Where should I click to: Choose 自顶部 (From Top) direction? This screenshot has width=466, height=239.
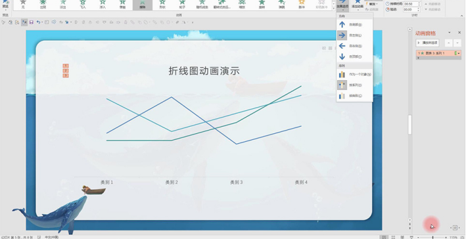[355, 56]
